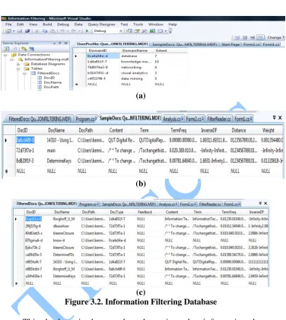This screenshot has width=286, height=320.
Task: Toggle the Server Explorer auto-hide pin
Action: coord(60,43)
